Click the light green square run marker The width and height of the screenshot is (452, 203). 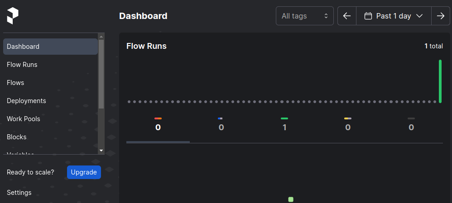(291, 199)
